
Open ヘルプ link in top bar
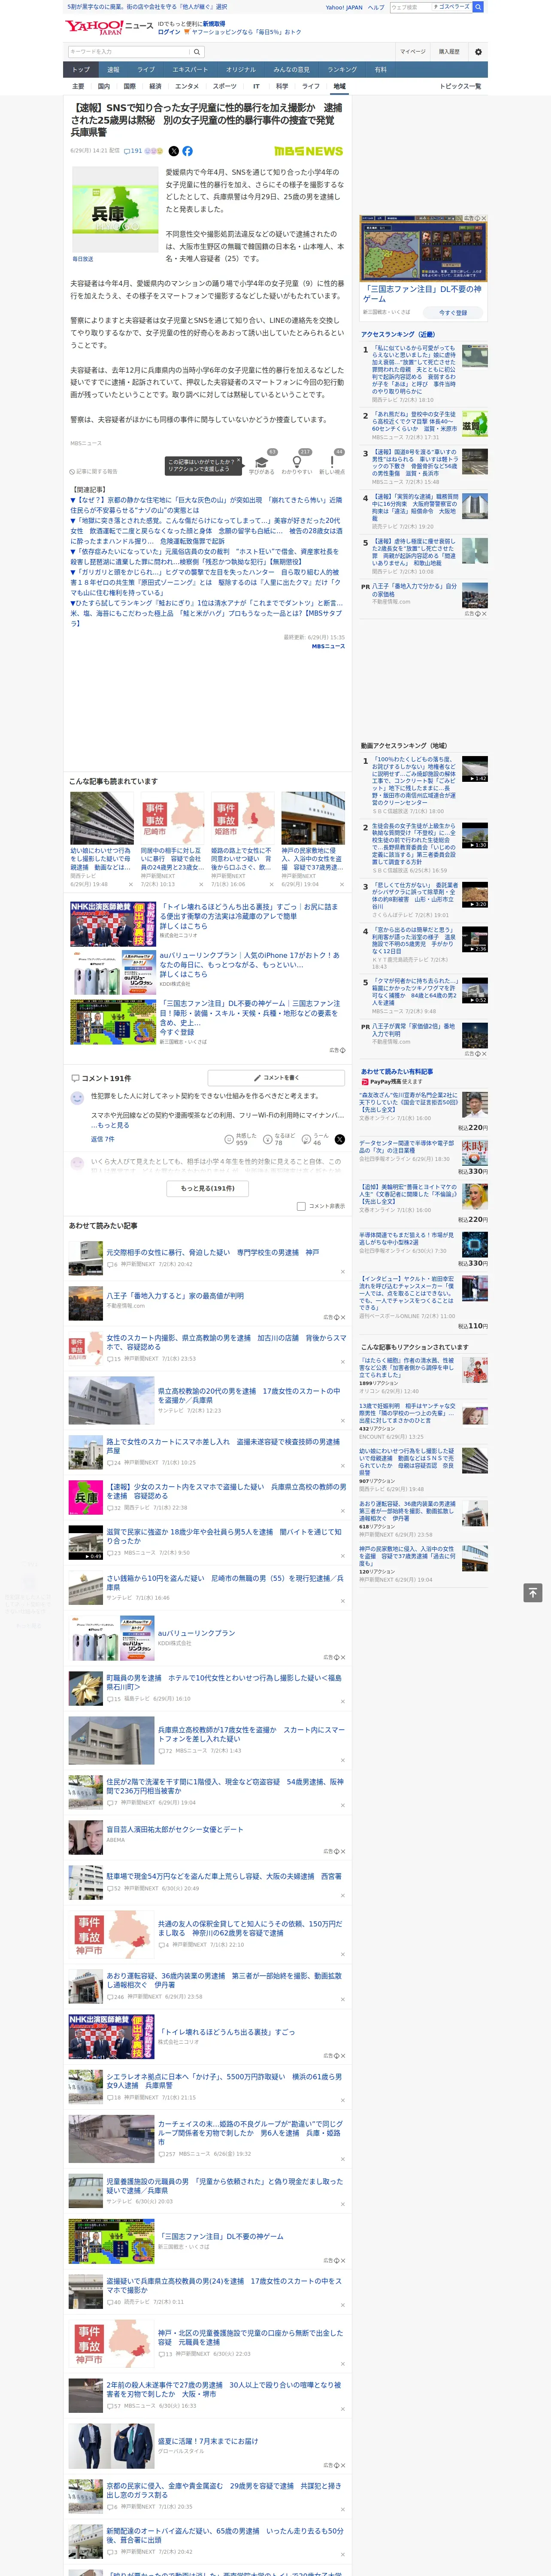376,7
